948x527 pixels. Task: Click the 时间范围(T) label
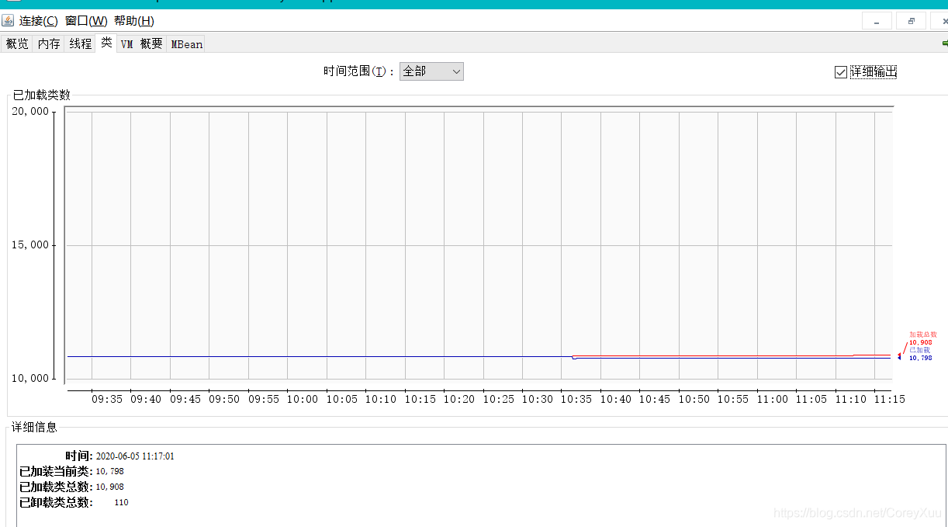[359, 71]
